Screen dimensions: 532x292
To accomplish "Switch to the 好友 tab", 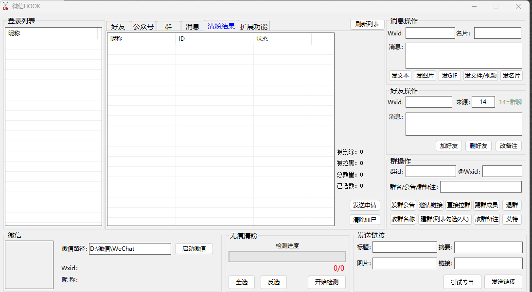I will click(x=118, y=27).
